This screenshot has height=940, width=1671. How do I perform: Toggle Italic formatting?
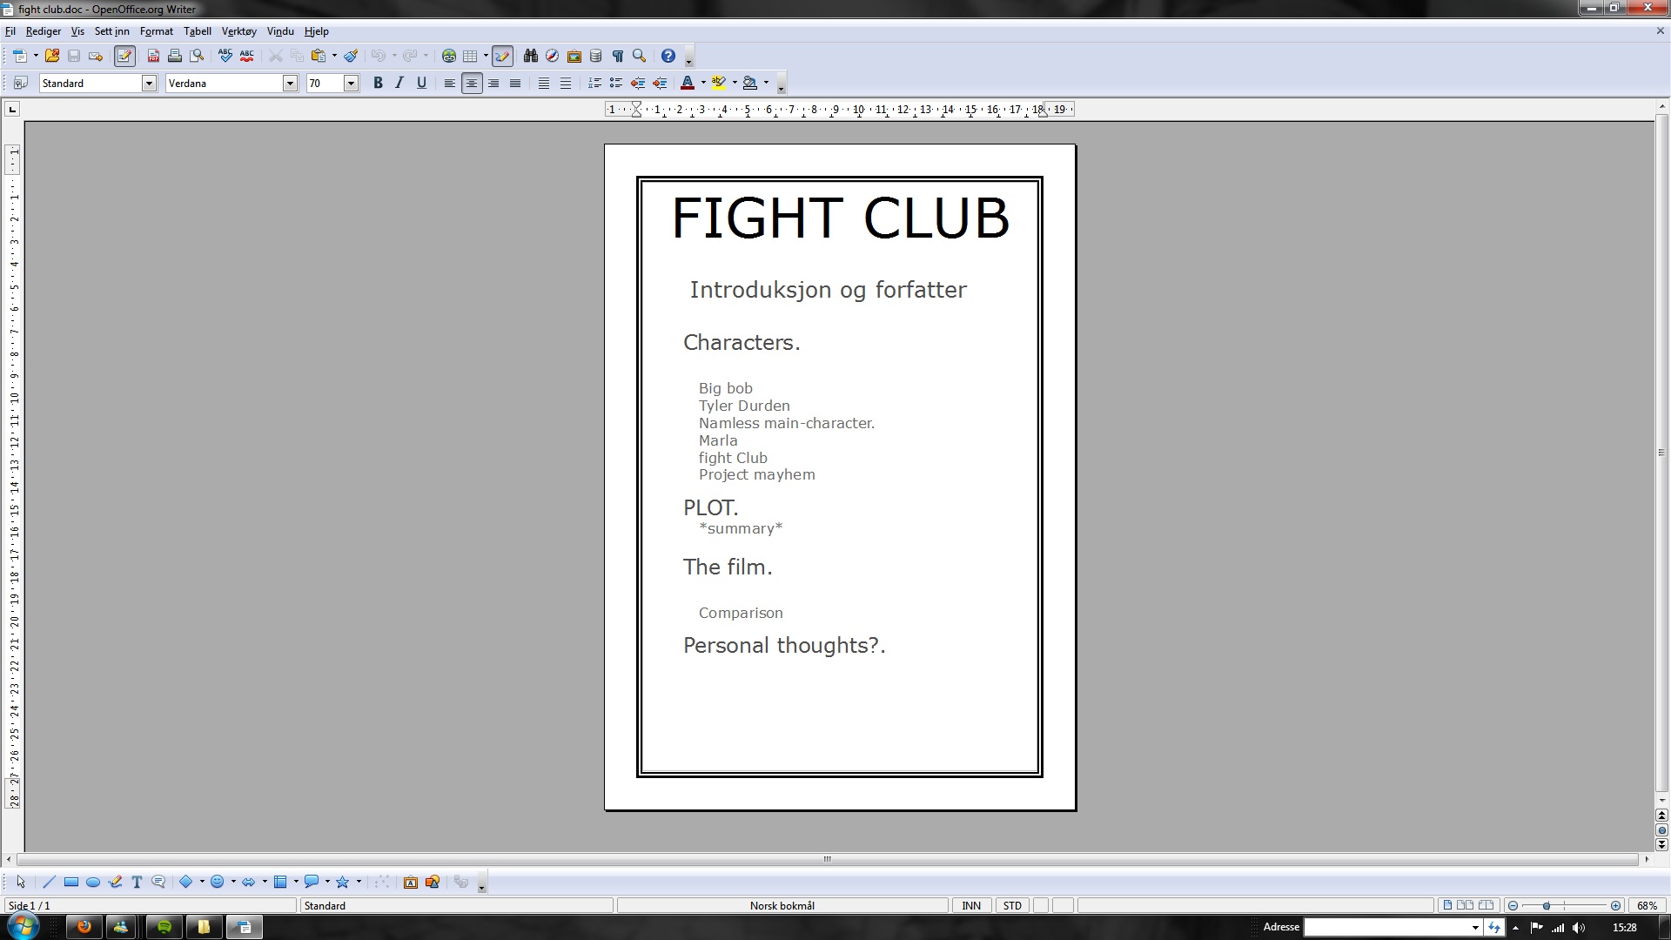(x=399, y=83)
